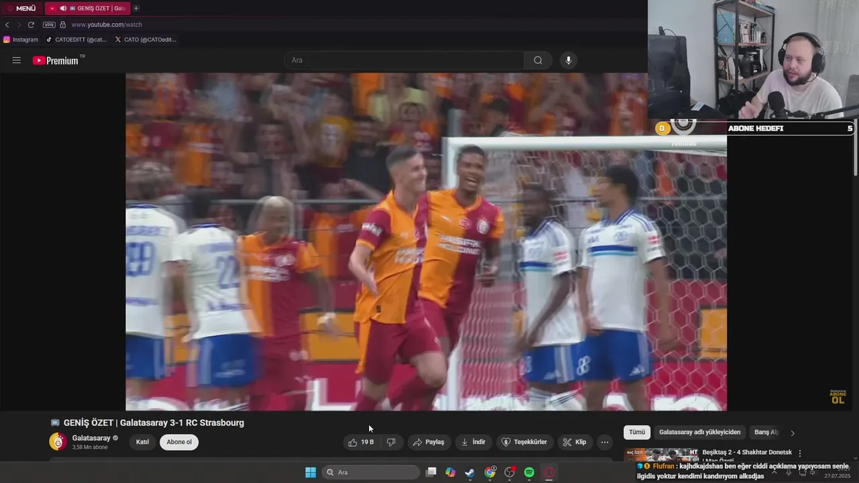
Task: Open Beşiktaş 2 - 4 Shakhtar Donetsk thumbnail
Action: click(661, 455)
